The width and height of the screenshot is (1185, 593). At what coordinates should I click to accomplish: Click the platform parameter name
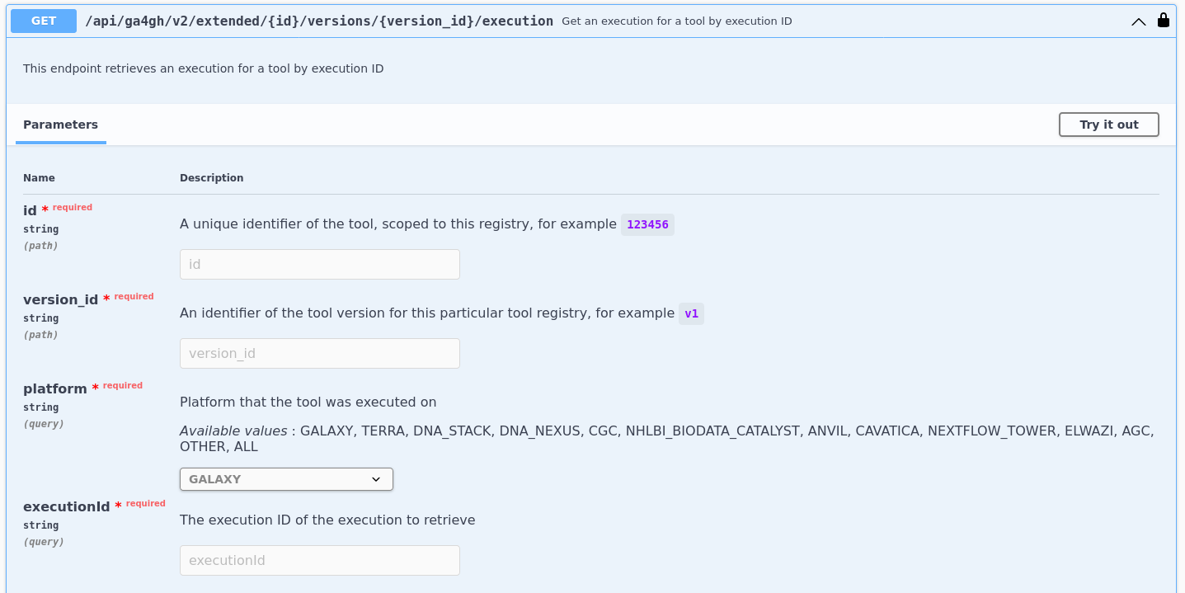click(x=55, y=388)
